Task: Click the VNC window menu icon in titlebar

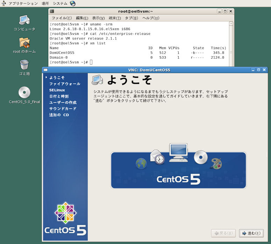Action: click(45, 70)
